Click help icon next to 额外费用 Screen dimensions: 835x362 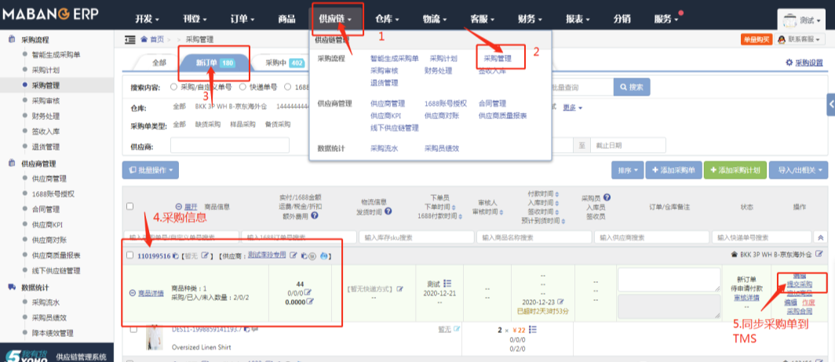tap(315, 215)
